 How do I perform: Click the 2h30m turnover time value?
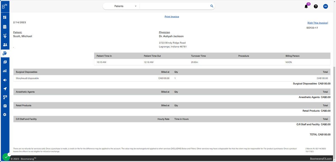tap(195, 62)
